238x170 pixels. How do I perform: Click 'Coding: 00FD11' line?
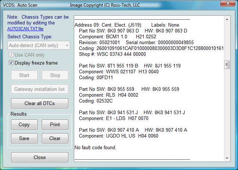[x=96, y=77]
